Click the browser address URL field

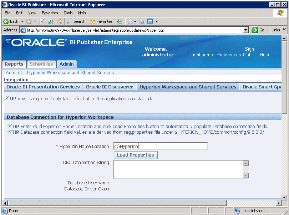click(x=135, y=30)
